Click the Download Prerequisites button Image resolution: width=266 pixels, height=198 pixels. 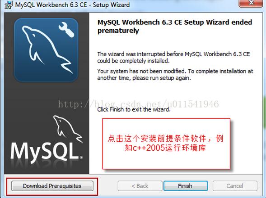52,186
